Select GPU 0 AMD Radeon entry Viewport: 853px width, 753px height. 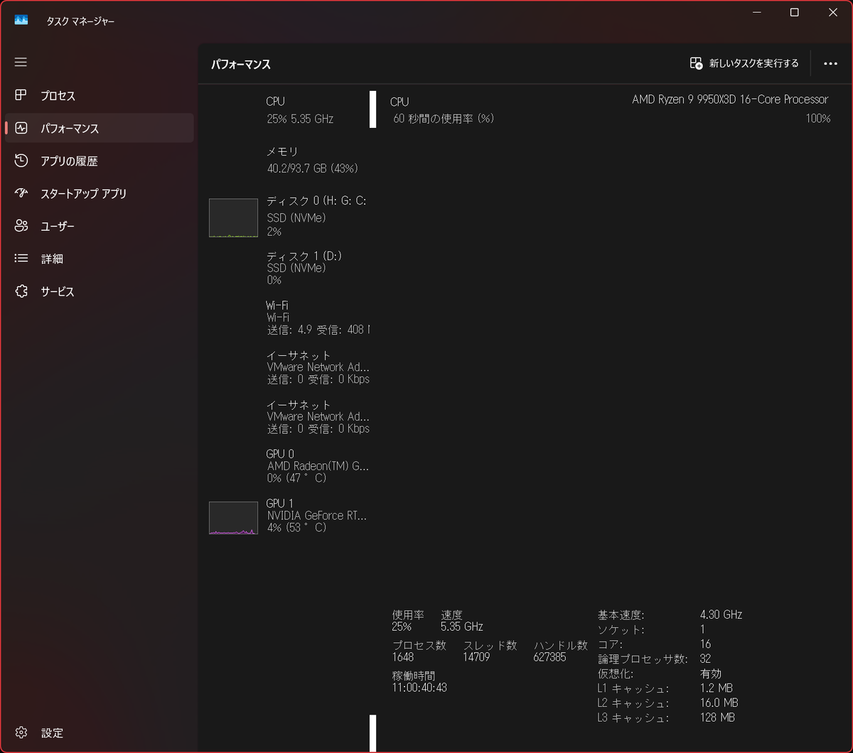tap(287, 465)
